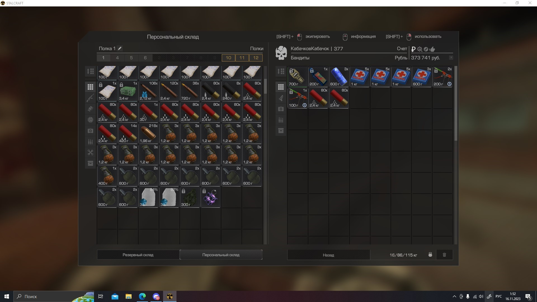
Task: Select the thumbs-up currency icon
Action: coord(432,49)
